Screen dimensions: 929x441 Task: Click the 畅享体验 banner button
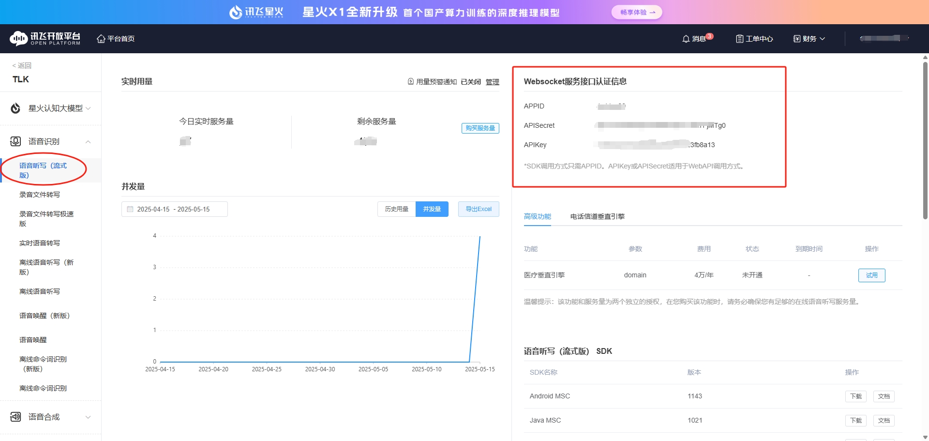click(x=637, y=12)
